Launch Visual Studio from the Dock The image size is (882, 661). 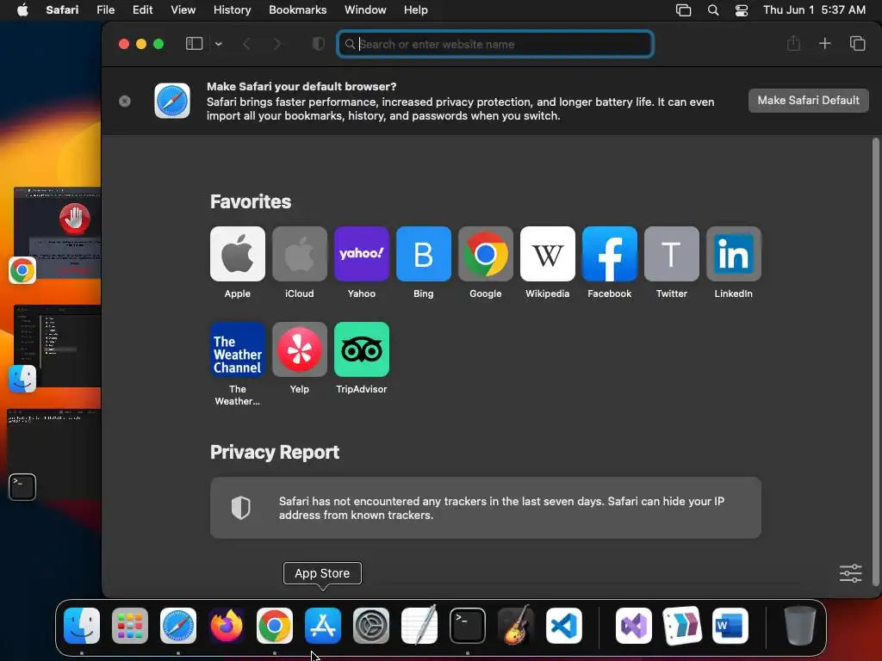tap(634, 625)
